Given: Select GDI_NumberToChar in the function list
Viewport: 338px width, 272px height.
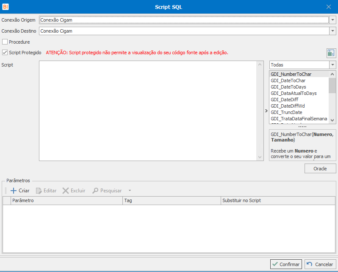Looking at the screenshot, I should pyautogui.click(x=299, y=74).
